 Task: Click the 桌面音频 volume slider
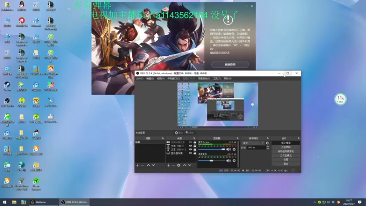pos(212,161)
